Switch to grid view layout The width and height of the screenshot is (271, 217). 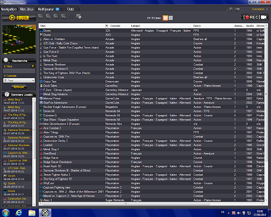coord(171,18)
